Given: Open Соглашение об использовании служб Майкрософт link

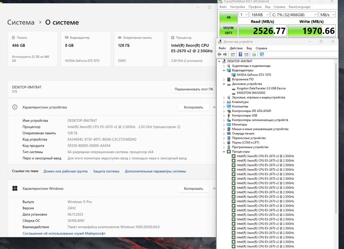Looking at the screenshot, I should click(64, 233).
